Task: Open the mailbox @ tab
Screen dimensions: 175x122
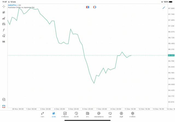Action: tap(99, 115)
